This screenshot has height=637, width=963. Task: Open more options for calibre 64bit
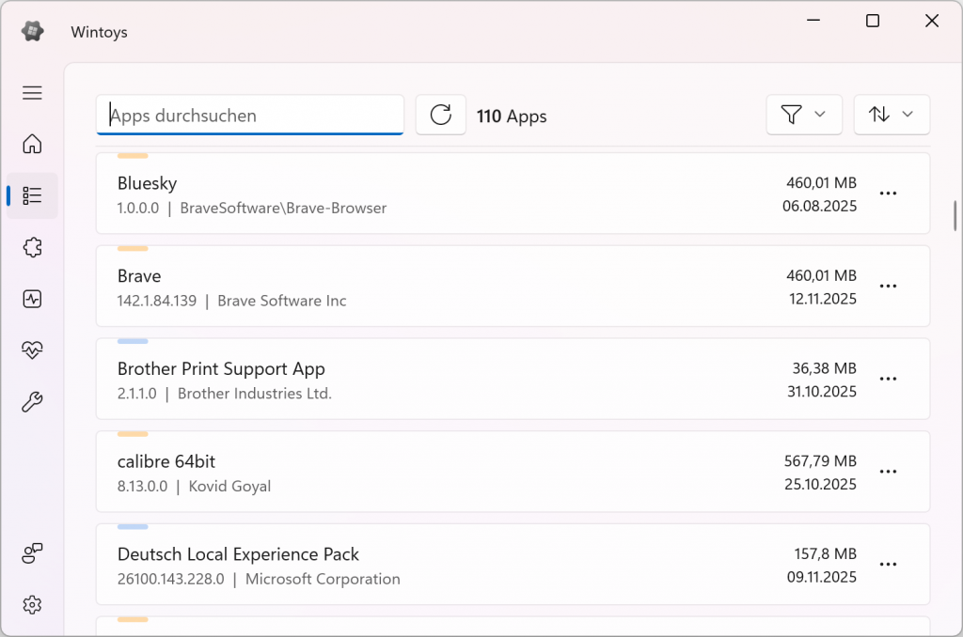888,472
